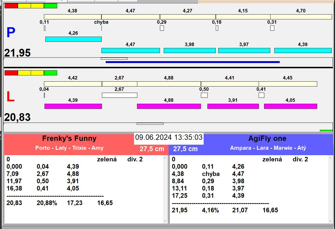Image resolution: width=335 pixels, height=229 pixels.
Task: Click the red start light in lane P
Action: (x=11, y=6)
